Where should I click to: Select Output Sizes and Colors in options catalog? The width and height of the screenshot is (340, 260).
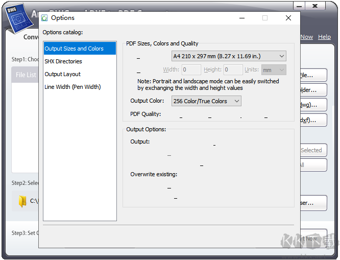click(80, 49)
